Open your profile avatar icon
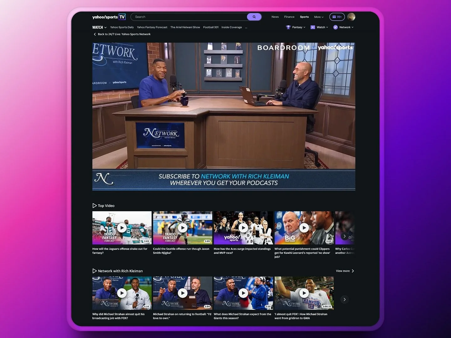This screenshot has height=338, width=451. click(351, 17)
